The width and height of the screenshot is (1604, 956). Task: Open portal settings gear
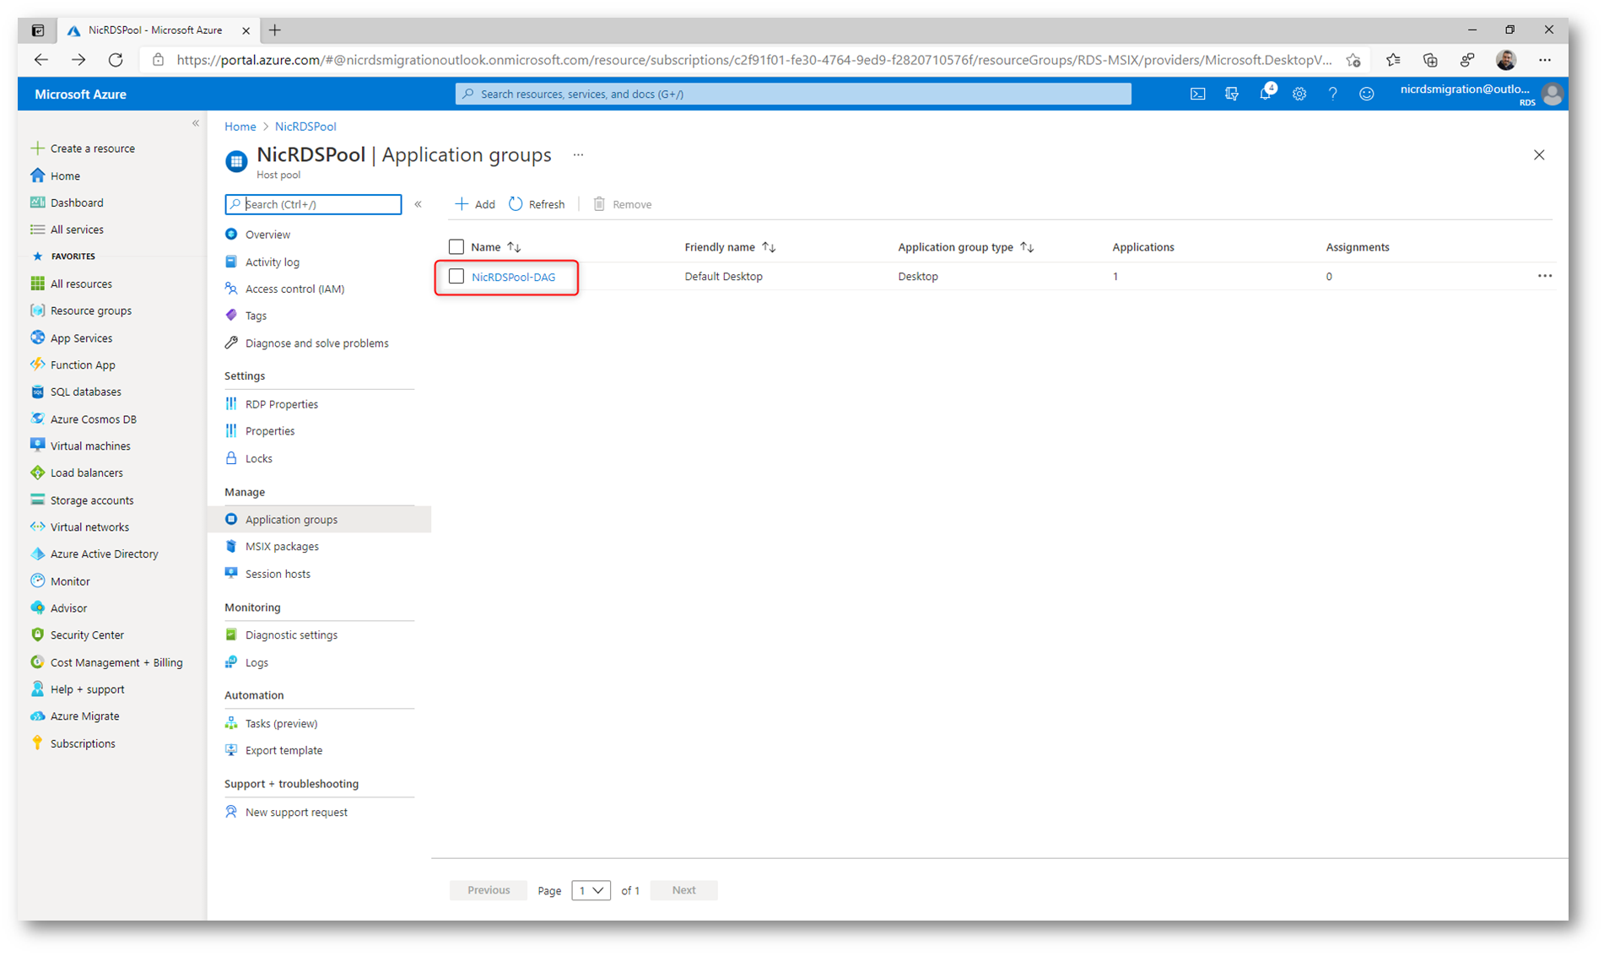[x=1299, y=95]
